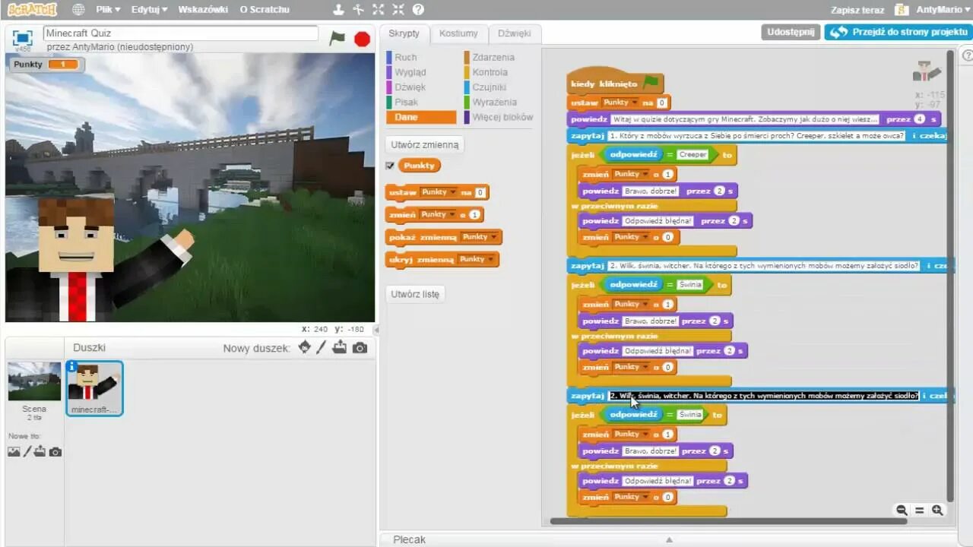Expand the Plecak backpack panel

669,539
